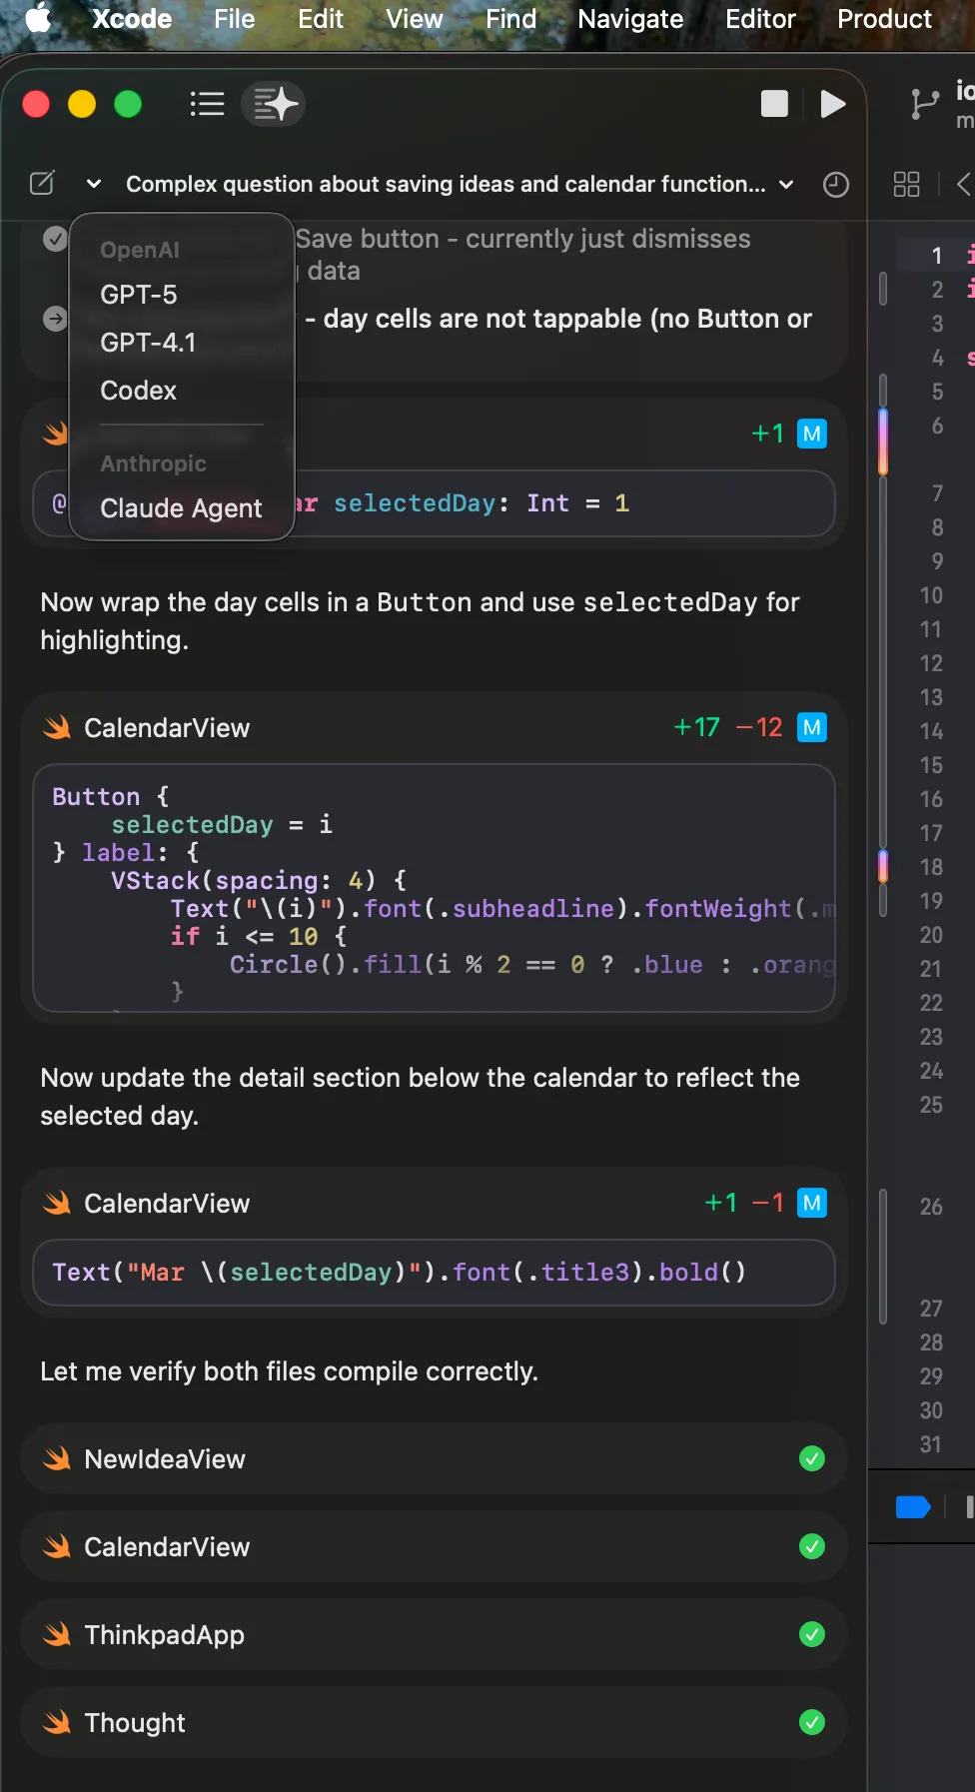Open conversation history clock icon

click(836, 185)
